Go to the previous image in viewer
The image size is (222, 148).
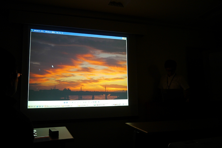[x=64, y=102]
